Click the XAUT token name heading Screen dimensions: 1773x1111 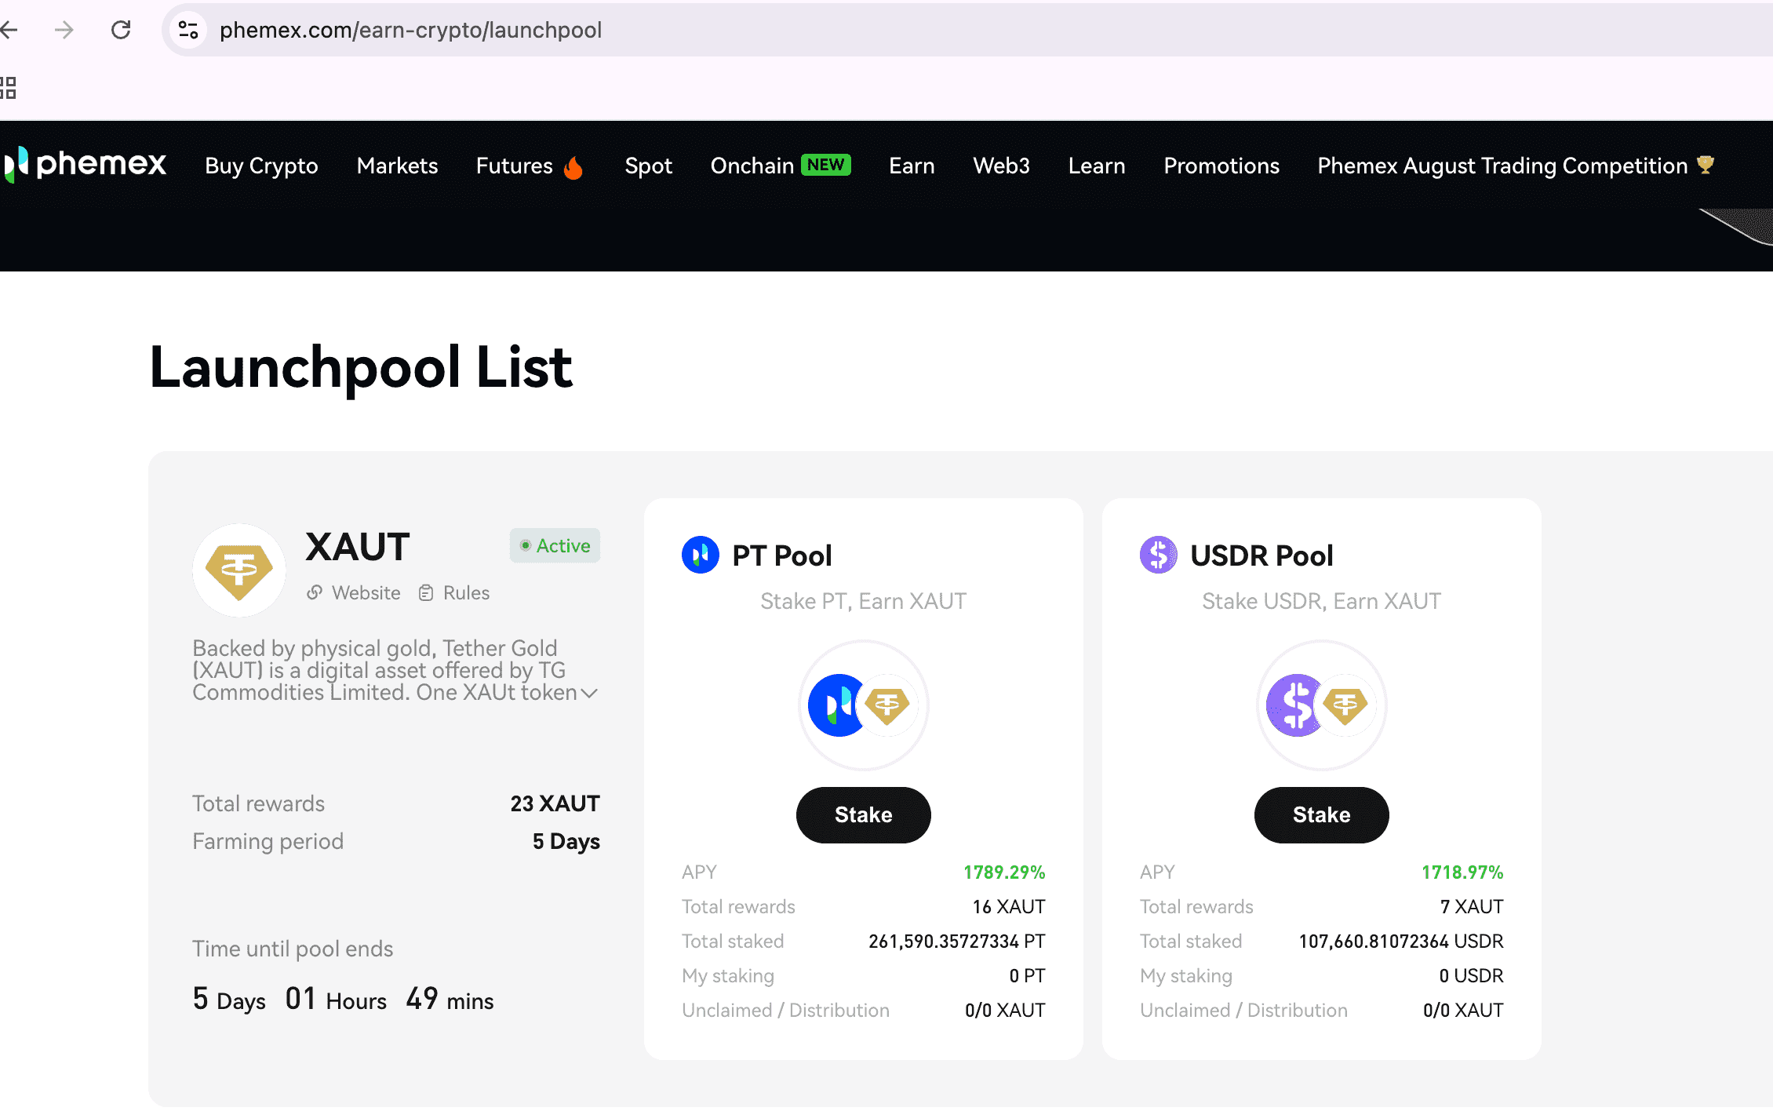(x=357, y=547)
